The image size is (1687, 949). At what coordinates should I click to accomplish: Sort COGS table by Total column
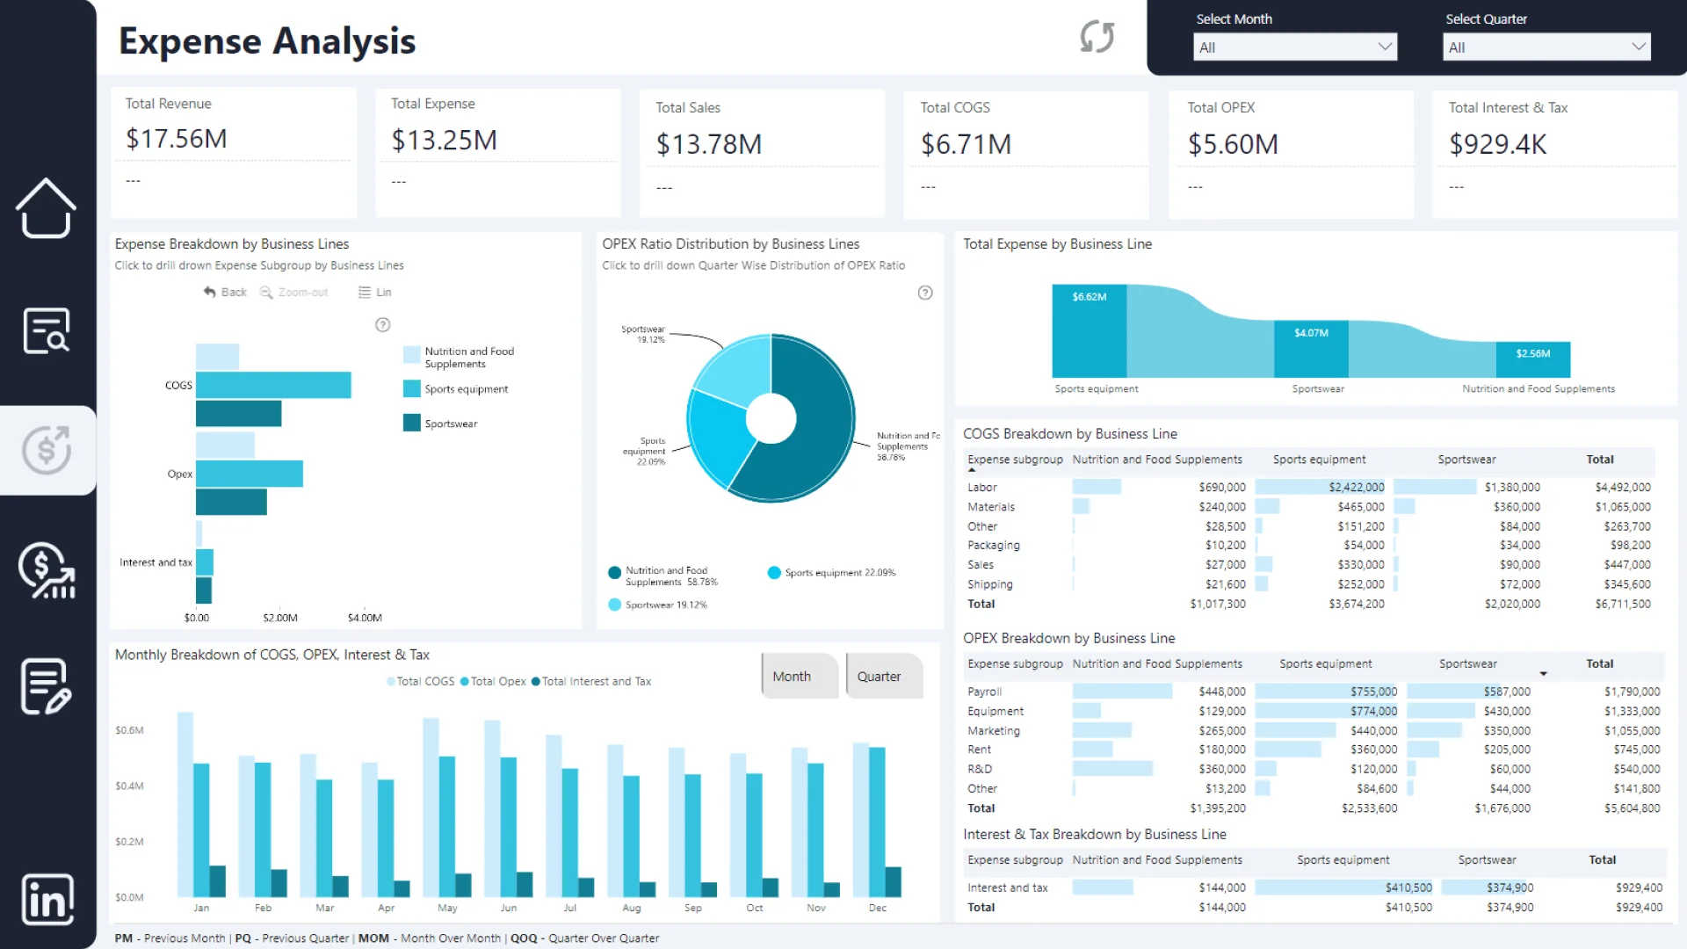click(x=1600, y=460)
